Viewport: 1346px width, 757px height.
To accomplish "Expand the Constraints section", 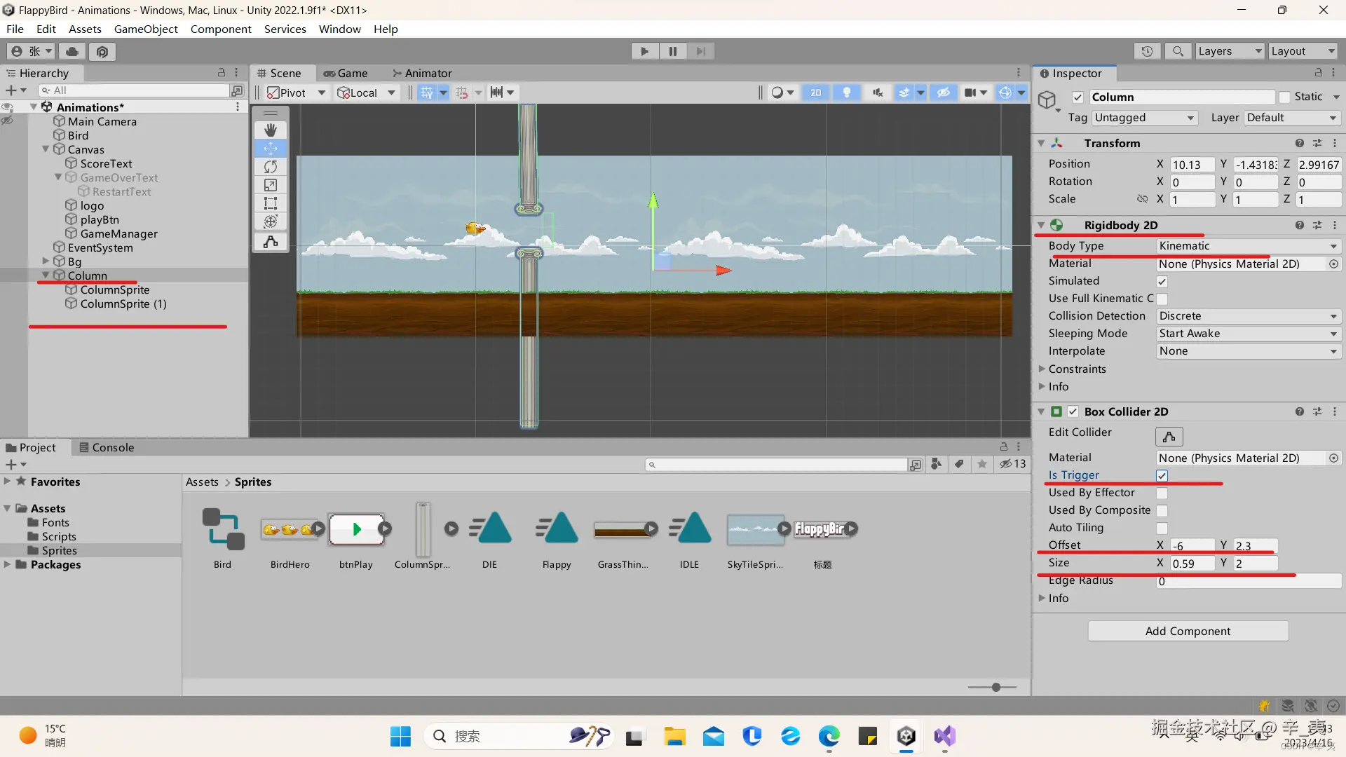I will (1042, 369).
